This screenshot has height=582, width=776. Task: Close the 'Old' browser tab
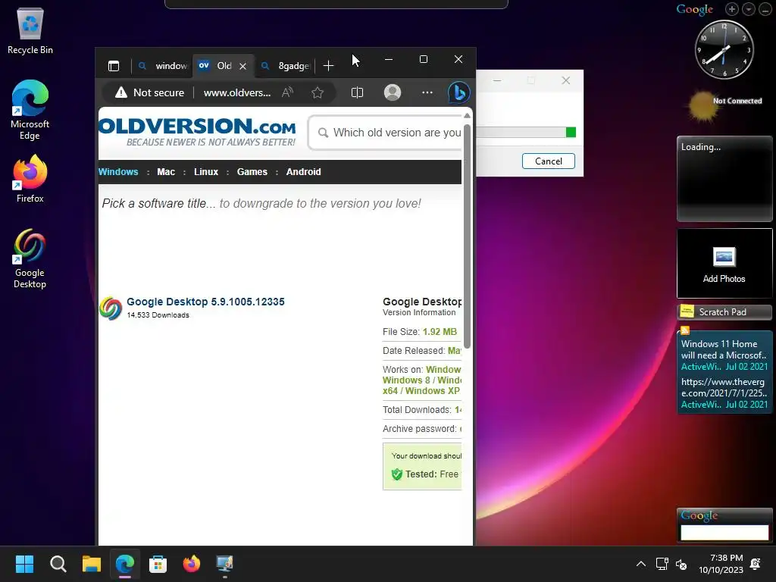point(243,67)
